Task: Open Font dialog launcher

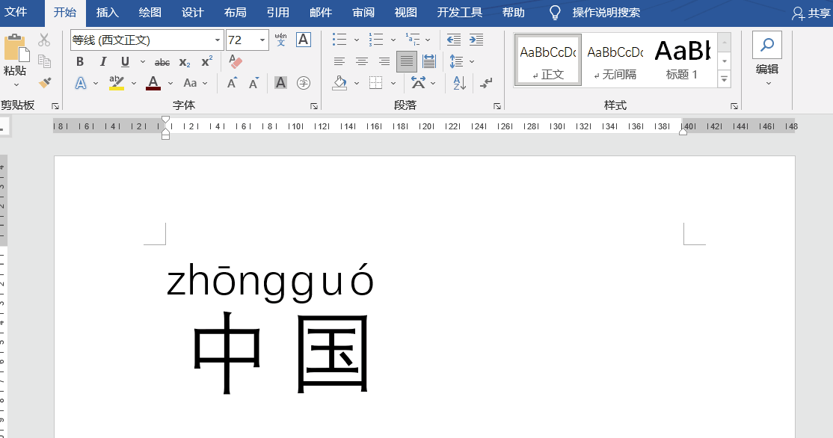Action: click(314, 106)
